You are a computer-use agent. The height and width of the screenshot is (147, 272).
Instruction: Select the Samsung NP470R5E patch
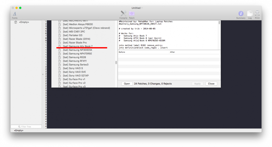pos(77,54)
